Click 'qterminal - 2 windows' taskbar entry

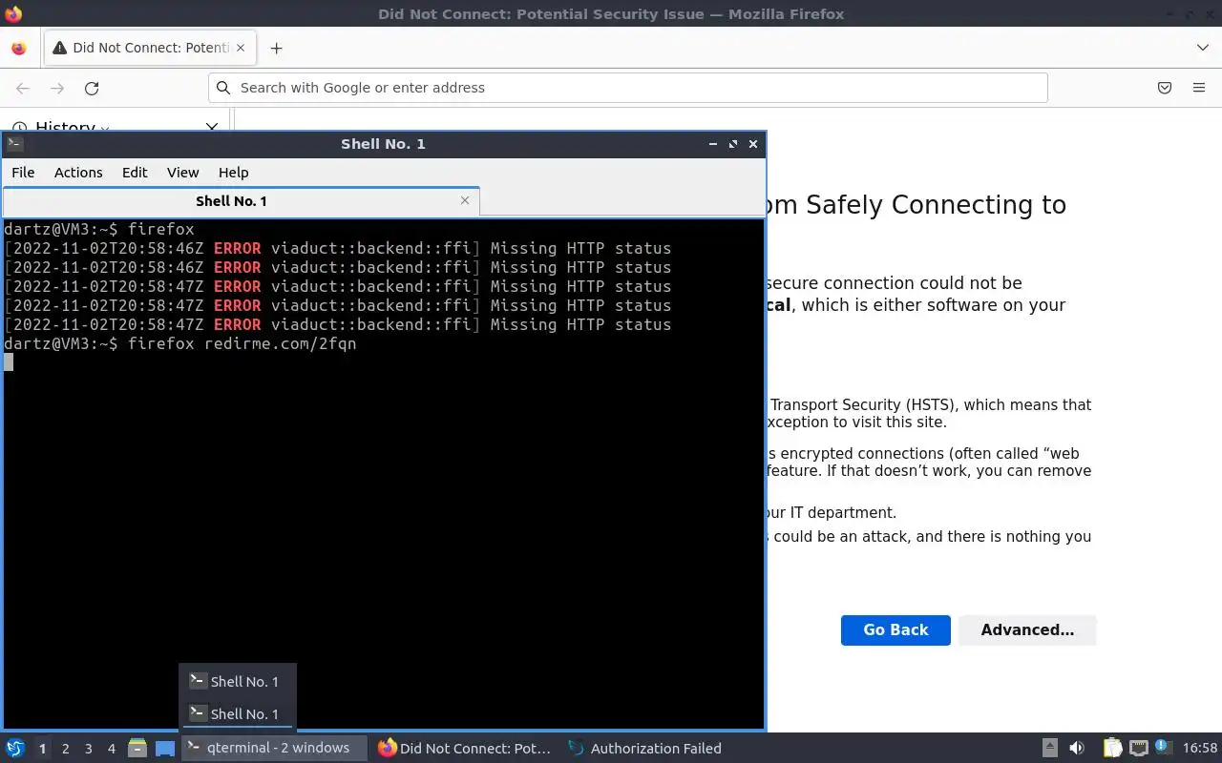tap(274, 748)
